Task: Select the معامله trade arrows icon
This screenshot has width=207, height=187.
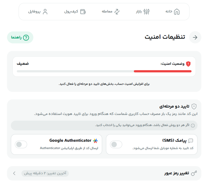Action: pyautogui.click(x=117, y=12)
